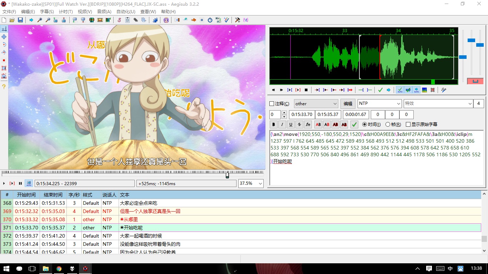Click first AB primary color button
Image resolution: width=488 pixels, height=274 pixels.
(x=318, y=125)
